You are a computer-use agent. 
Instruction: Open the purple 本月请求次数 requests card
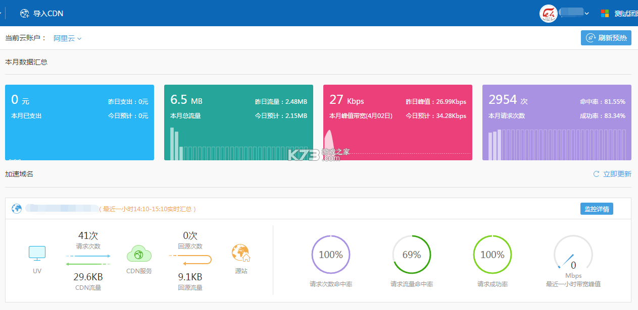(x=557, y=122)
